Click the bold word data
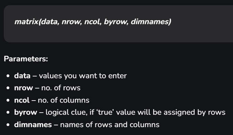Image resolution: width=233 pixels, height=135 pixels. [22, 76]
